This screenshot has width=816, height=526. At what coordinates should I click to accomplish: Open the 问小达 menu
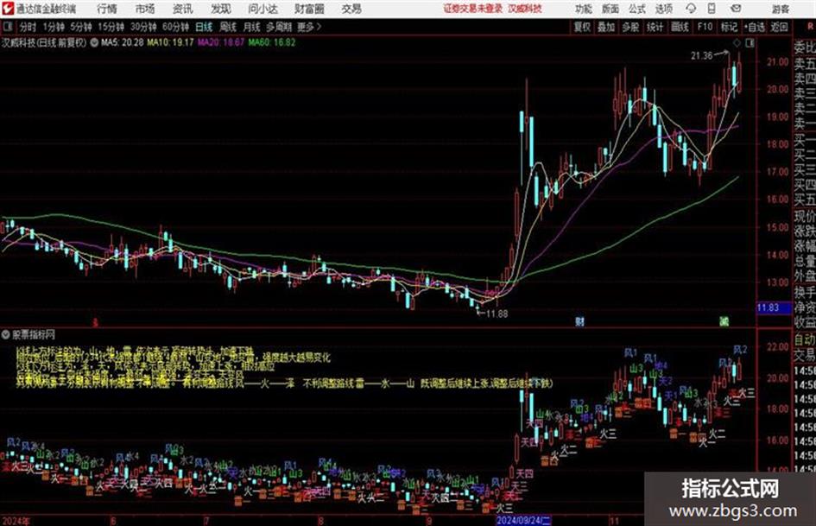point(263,9)
